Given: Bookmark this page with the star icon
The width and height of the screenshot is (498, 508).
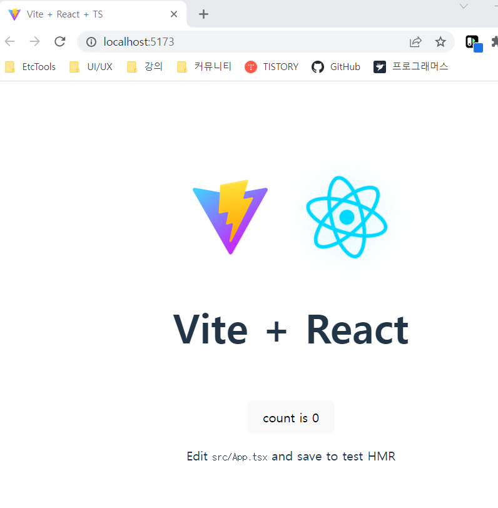Looking at the screenshot, I should pos(440,42).
